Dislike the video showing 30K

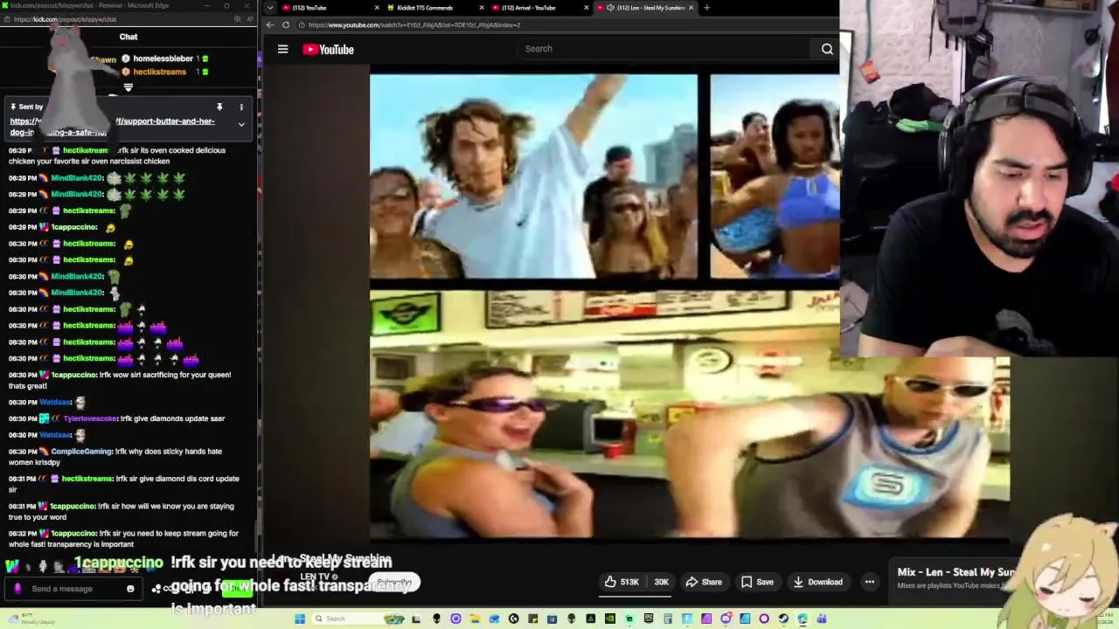click(662, 582)
